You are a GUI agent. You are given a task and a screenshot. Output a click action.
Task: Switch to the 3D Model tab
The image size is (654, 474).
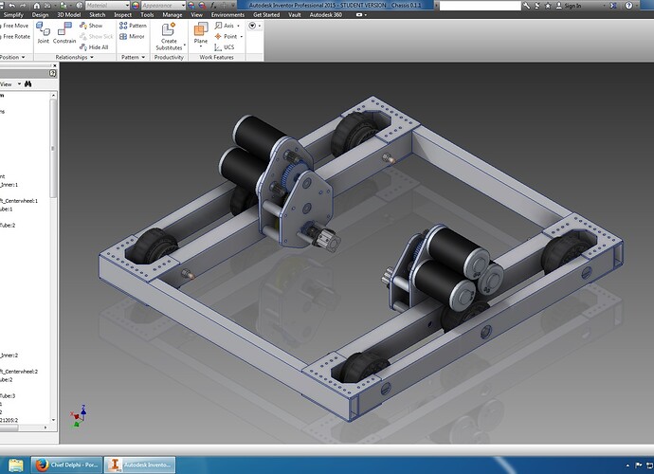coord(69,14)
